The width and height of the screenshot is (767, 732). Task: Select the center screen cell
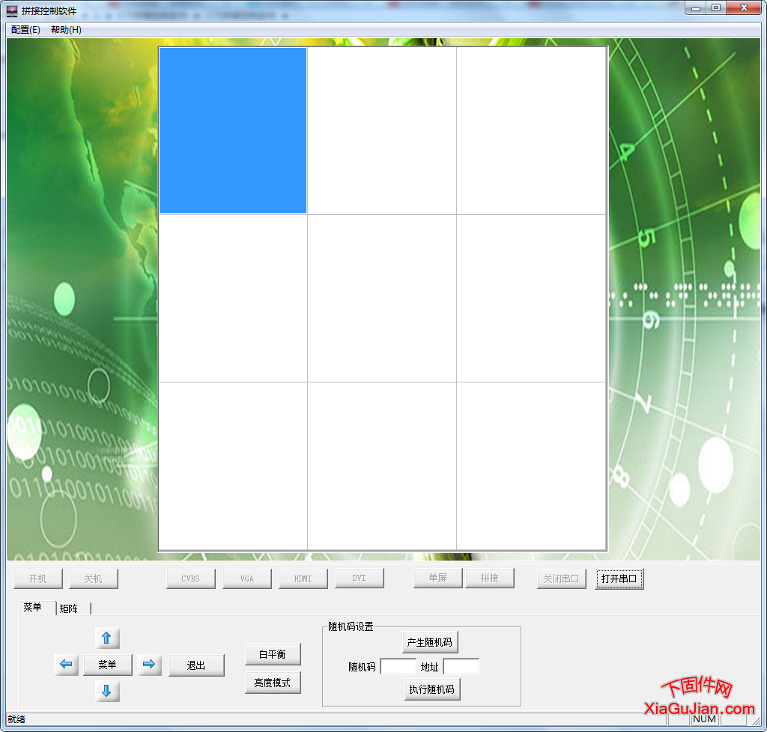[382, 298]
